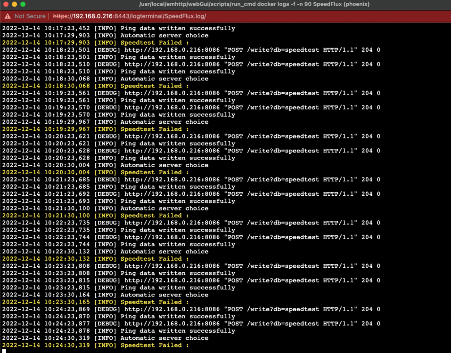Click the 10:19:29,967 Automatic server choice line
The height and width of the screenshot is (353, 451).
(105, 122)
